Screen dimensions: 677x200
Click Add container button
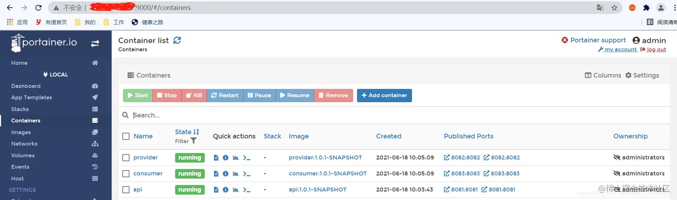(x=384, y=96)
